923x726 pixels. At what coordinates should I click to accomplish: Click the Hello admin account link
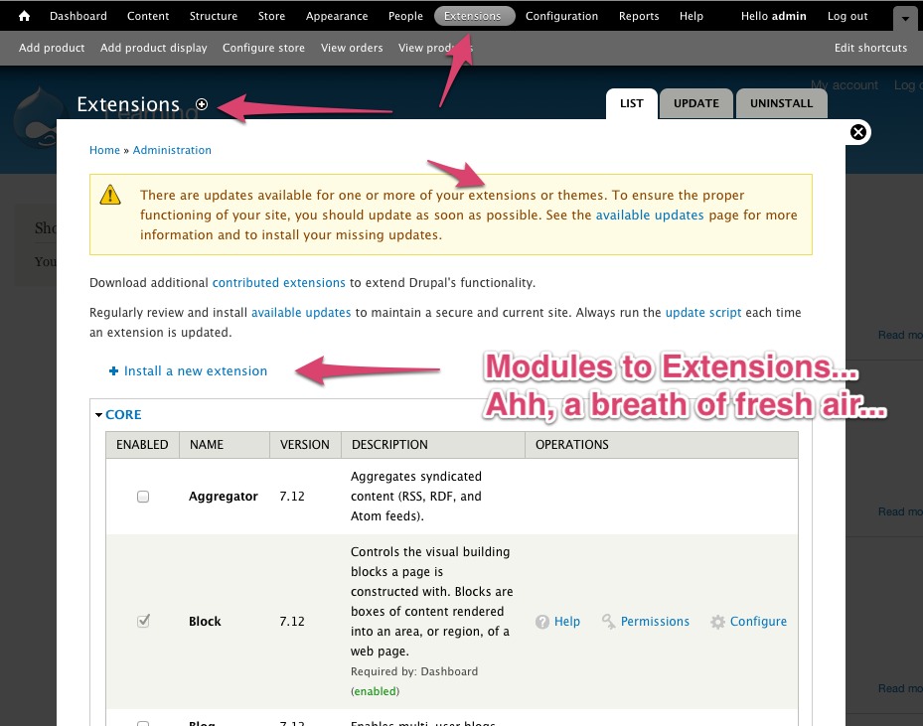point(774,16)
